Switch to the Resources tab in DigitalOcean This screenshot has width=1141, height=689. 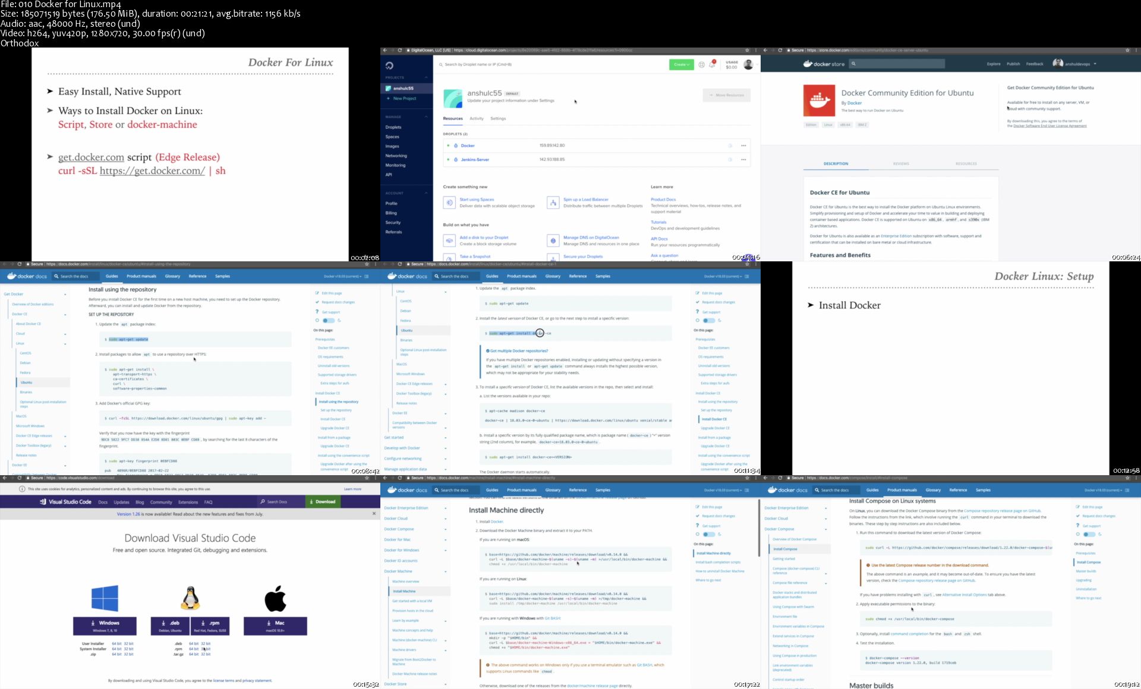click(453, 119)
